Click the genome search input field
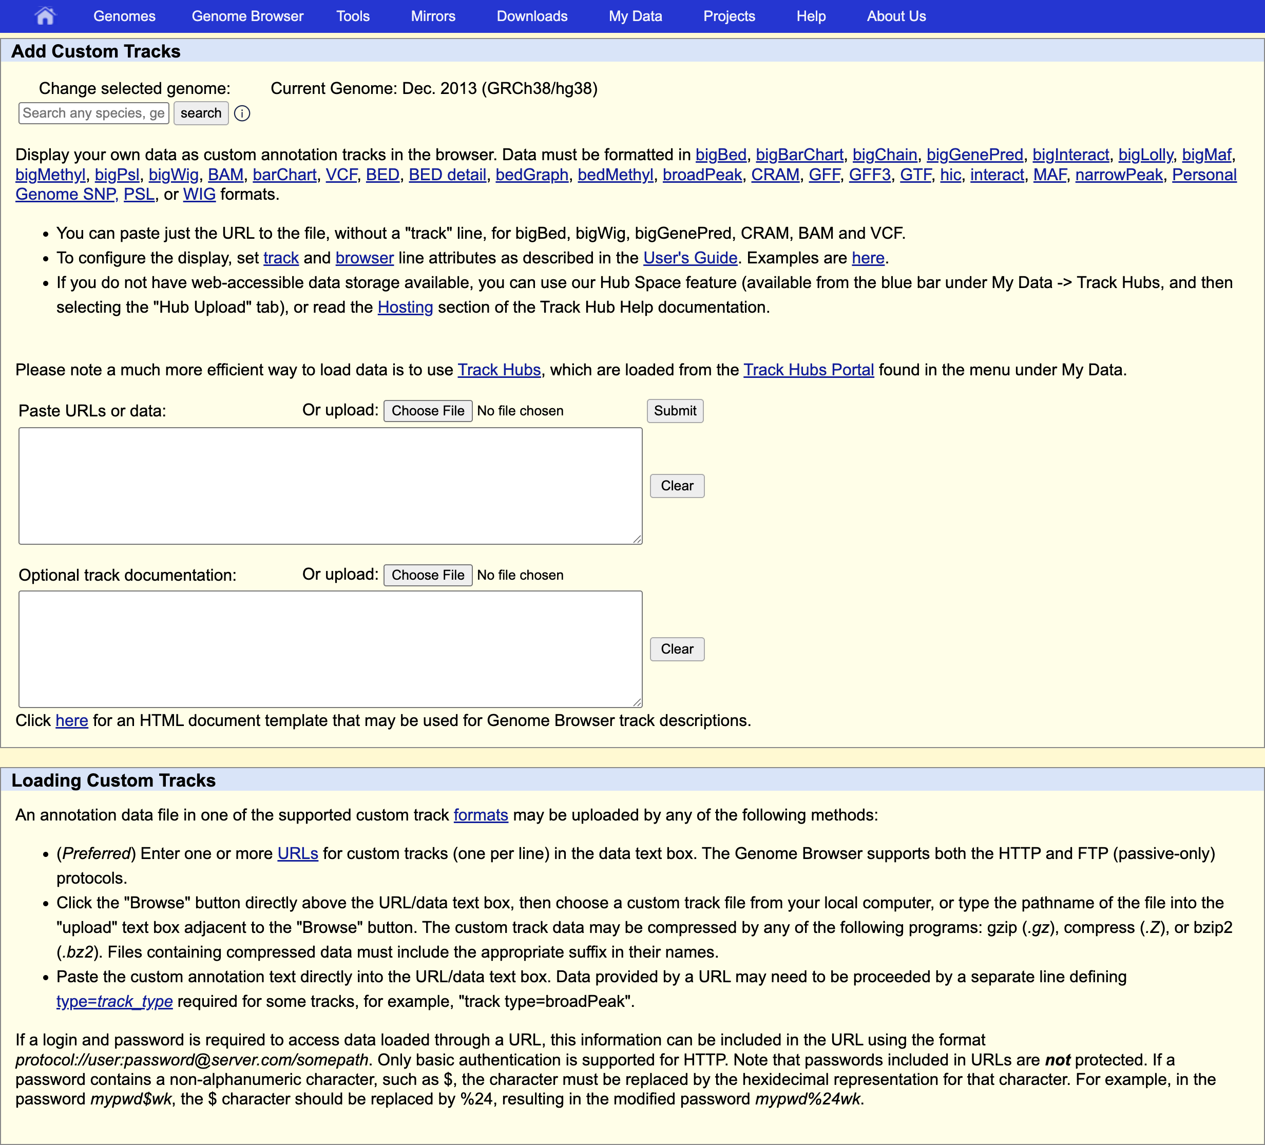The height and width of the screenshot is (1145, 1265). point(93,113)
